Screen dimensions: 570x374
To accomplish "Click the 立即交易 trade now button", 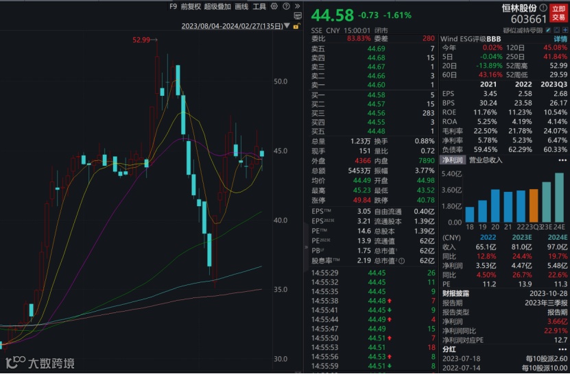I will 558,13.
